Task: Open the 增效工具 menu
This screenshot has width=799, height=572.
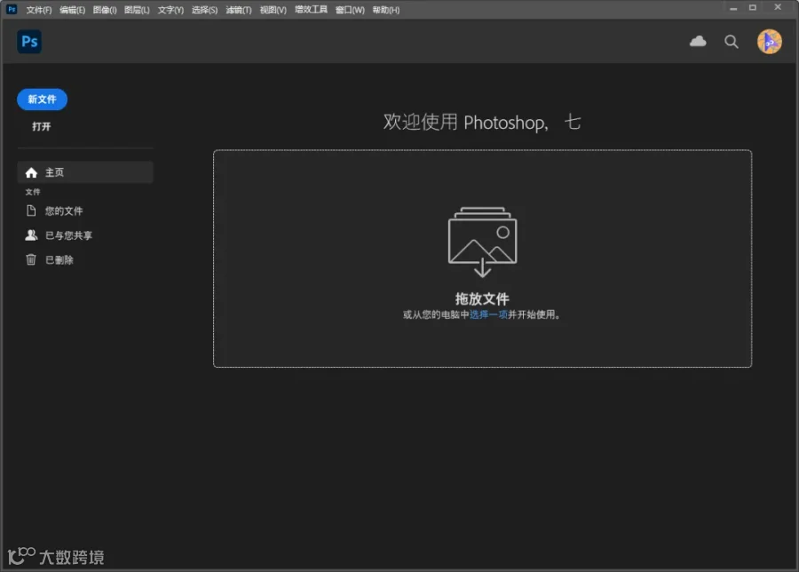Action: 311,10
